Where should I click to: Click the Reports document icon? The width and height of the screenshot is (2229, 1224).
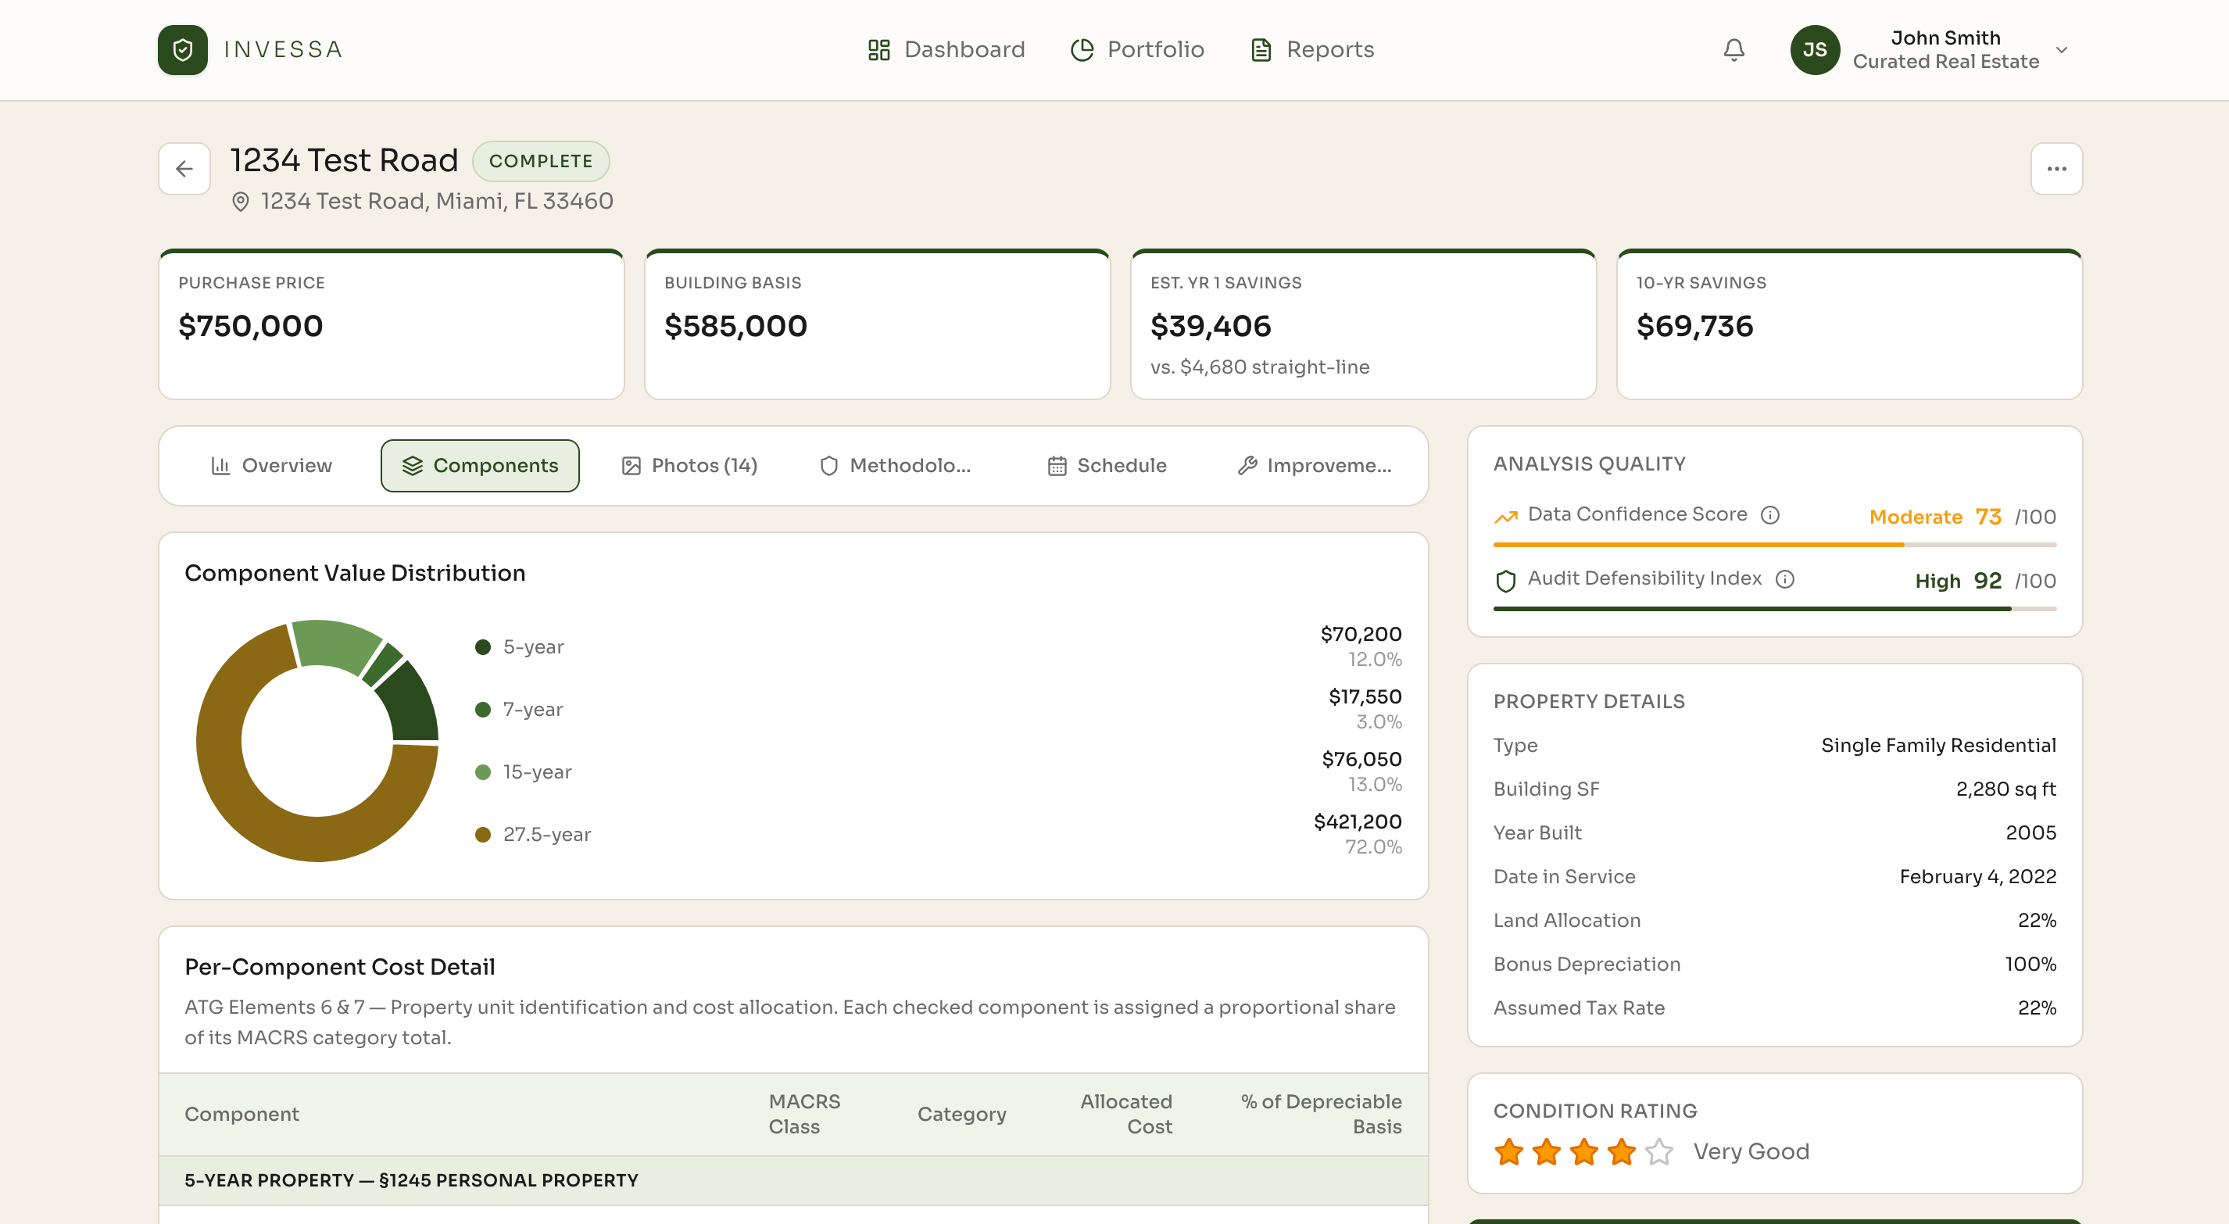point(1261,49)
